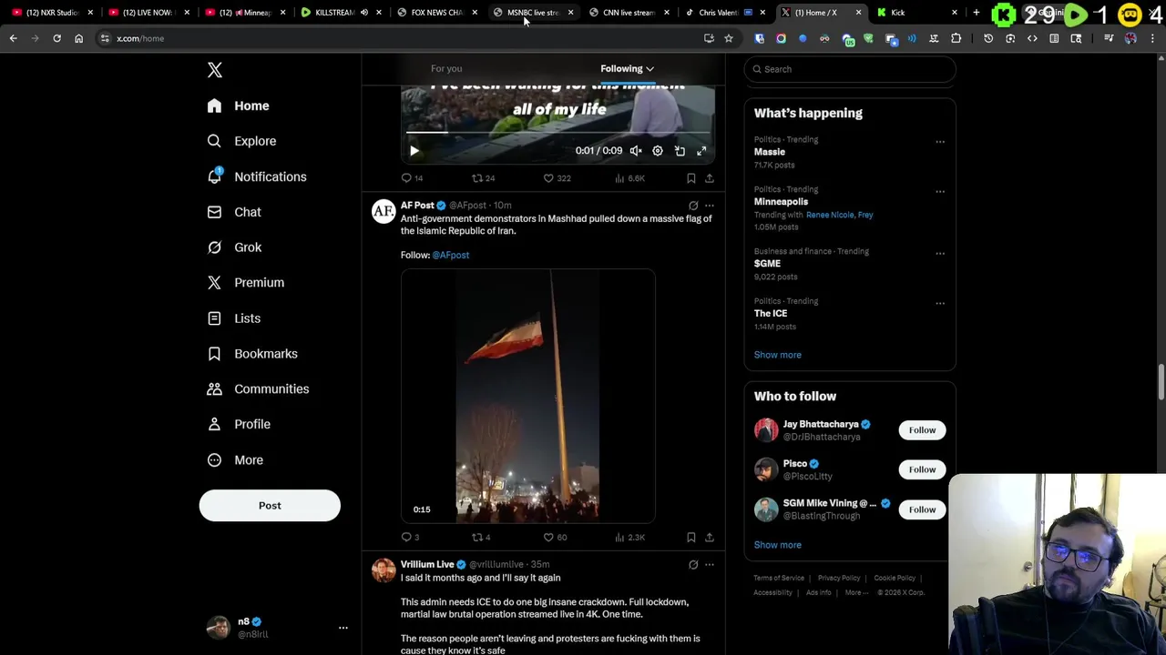
Task: Open top video playback settings gear
Action: [x=658, y=151]
